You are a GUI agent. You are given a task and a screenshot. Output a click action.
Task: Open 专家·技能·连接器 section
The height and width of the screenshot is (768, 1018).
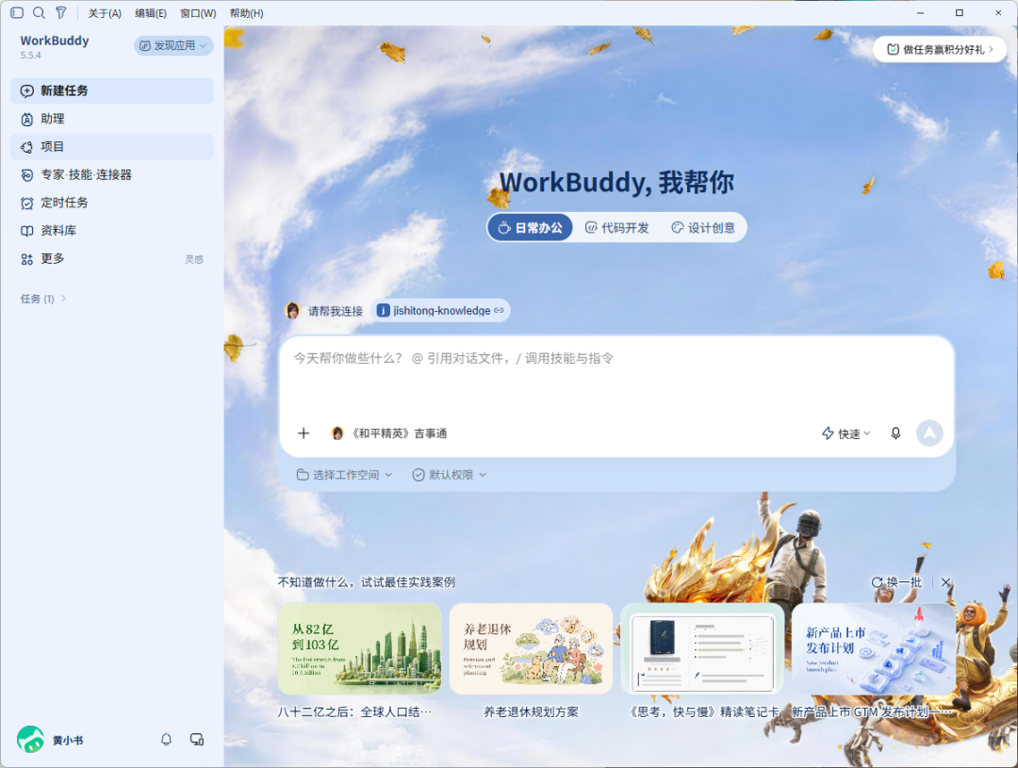coord(111,174)
